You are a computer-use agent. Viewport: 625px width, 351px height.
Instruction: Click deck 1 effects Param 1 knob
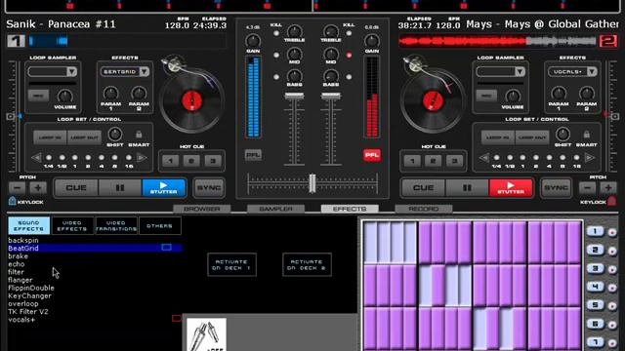click(110, 94)
